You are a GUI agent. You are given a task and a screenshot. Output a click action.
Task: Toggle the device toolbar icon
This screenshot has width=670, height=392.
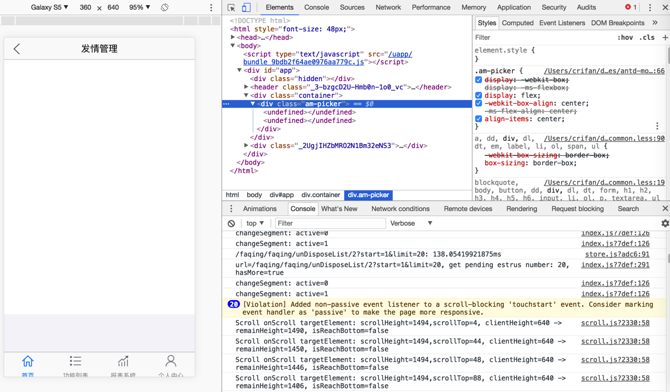click(246, 8)
